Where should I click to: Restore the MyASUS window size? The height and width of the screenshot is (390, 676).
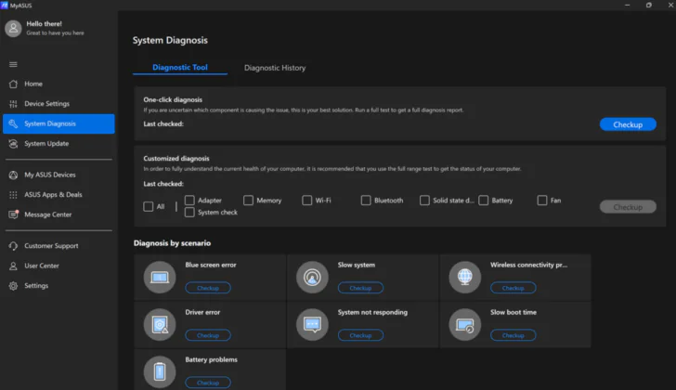(x=649, y=6)
